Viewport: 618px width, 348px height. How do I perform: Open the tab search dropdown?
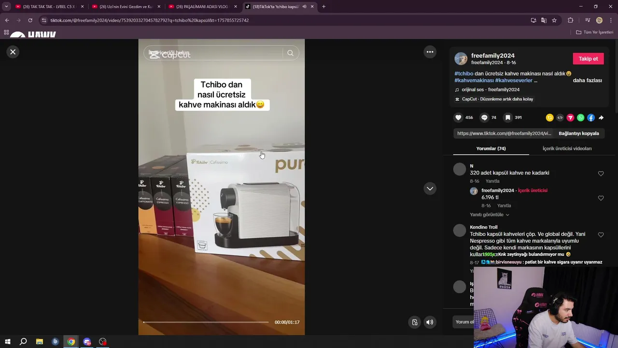click(x=6, y=7)
